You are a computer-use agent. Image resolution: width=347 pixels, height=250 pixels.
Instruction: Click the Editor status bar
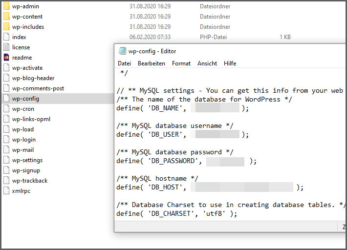pos(230,227)
